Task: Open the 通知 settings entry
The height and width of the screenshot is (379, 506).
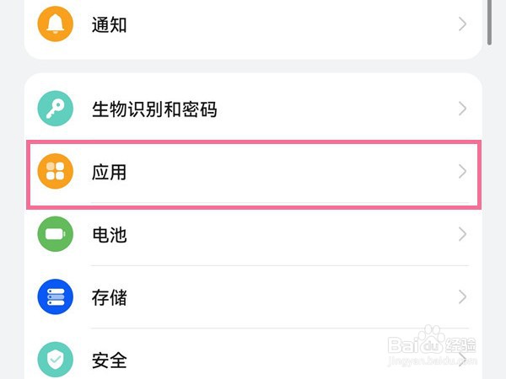Action: 109,24
